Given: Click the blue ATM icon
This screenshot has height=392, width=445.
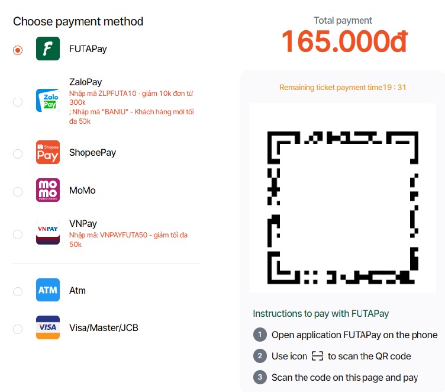Looking at the screenshot, I should tap(48, 290).
